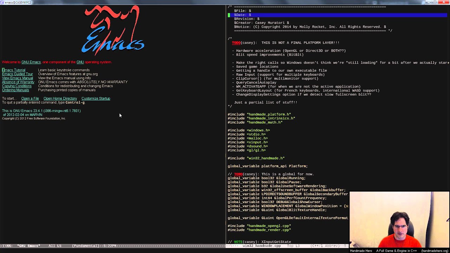The image size is (450, 253).
Task: Click the Emacs window title bar text
Action: point(18,2)
